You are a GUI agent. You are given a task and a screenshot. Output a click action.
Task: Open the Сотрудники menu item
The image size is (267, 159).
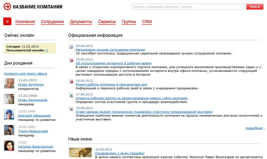click(52, 22)
